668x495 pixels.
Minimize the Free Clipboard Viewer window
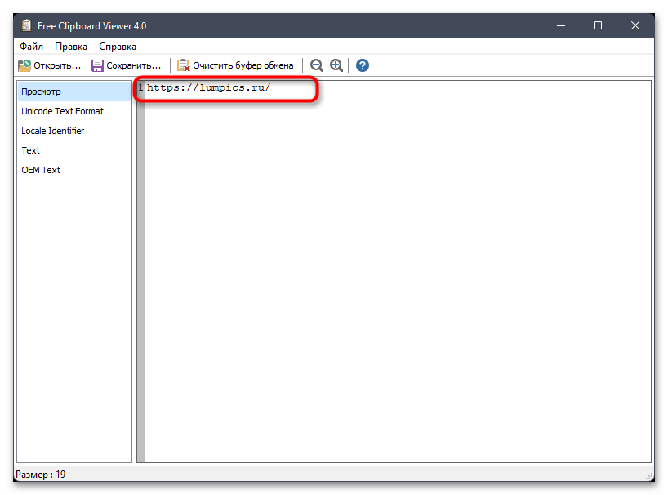(561, 25)
